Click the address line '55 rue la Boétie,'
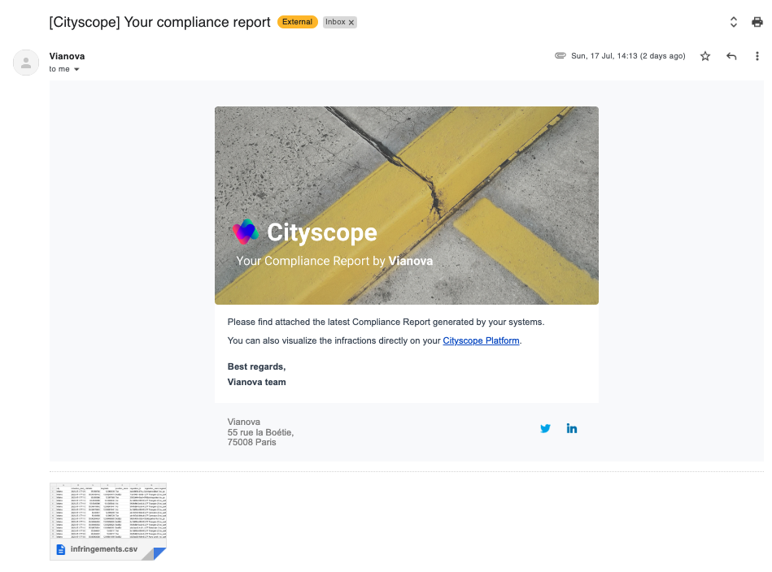Image resolution: width=772 pixels, height=572 pixels. [260, 432]
